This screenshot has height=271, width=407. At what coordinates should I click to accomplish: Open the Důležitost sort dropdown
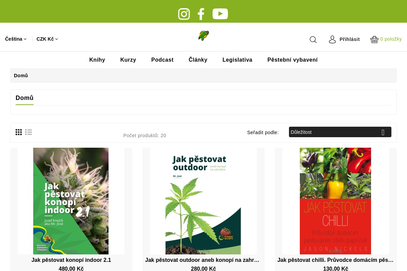pyautogui.click(x=340, y=132)
